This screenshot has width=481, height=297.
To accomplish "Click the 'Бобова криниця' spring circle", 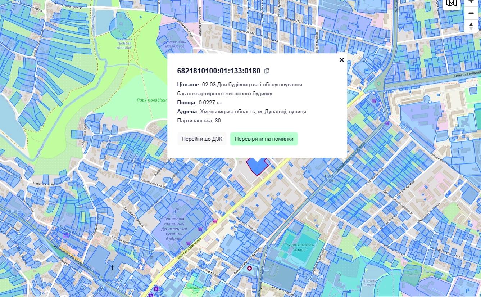I will coord(121,27).
